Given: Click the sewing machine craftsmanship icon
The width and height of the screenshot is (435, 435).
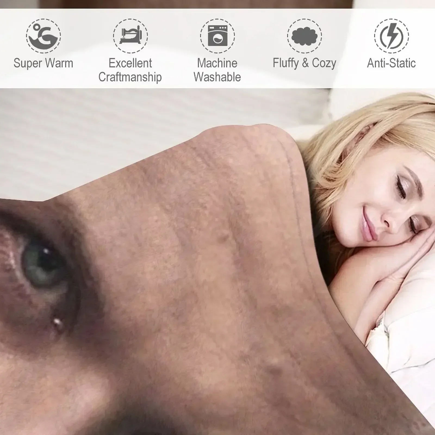Looking at the screenshot, I should tap(130, 36).
